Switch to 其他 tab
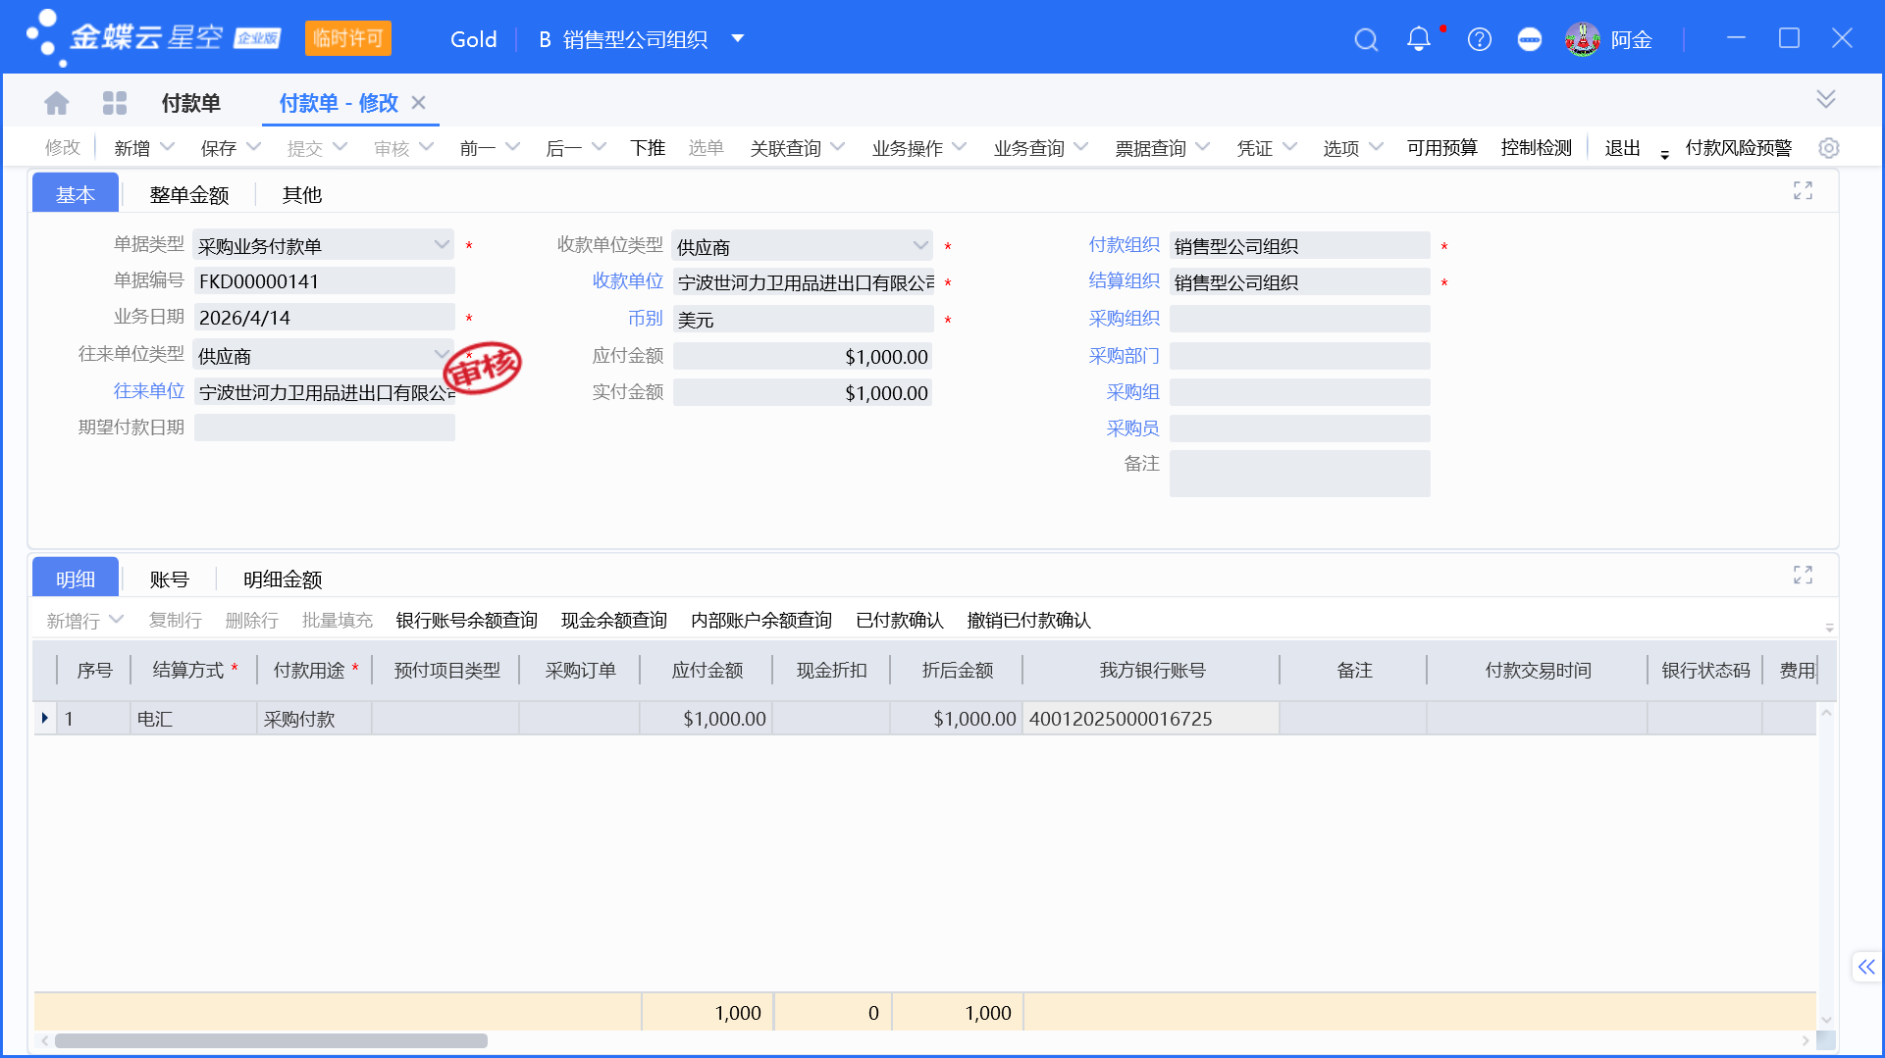The width and height of the screenshot is (1885, 1058). [302, 194]
